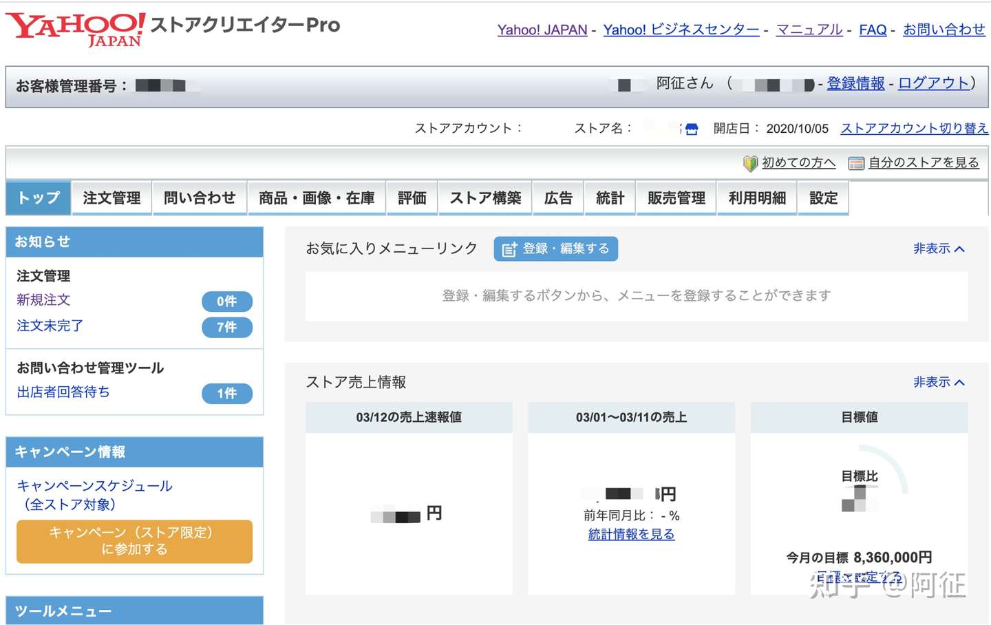The height and width of the screenshot is (625, 991).
Task: Click the お知らせ panel header
Action: (x=134, y=242)
